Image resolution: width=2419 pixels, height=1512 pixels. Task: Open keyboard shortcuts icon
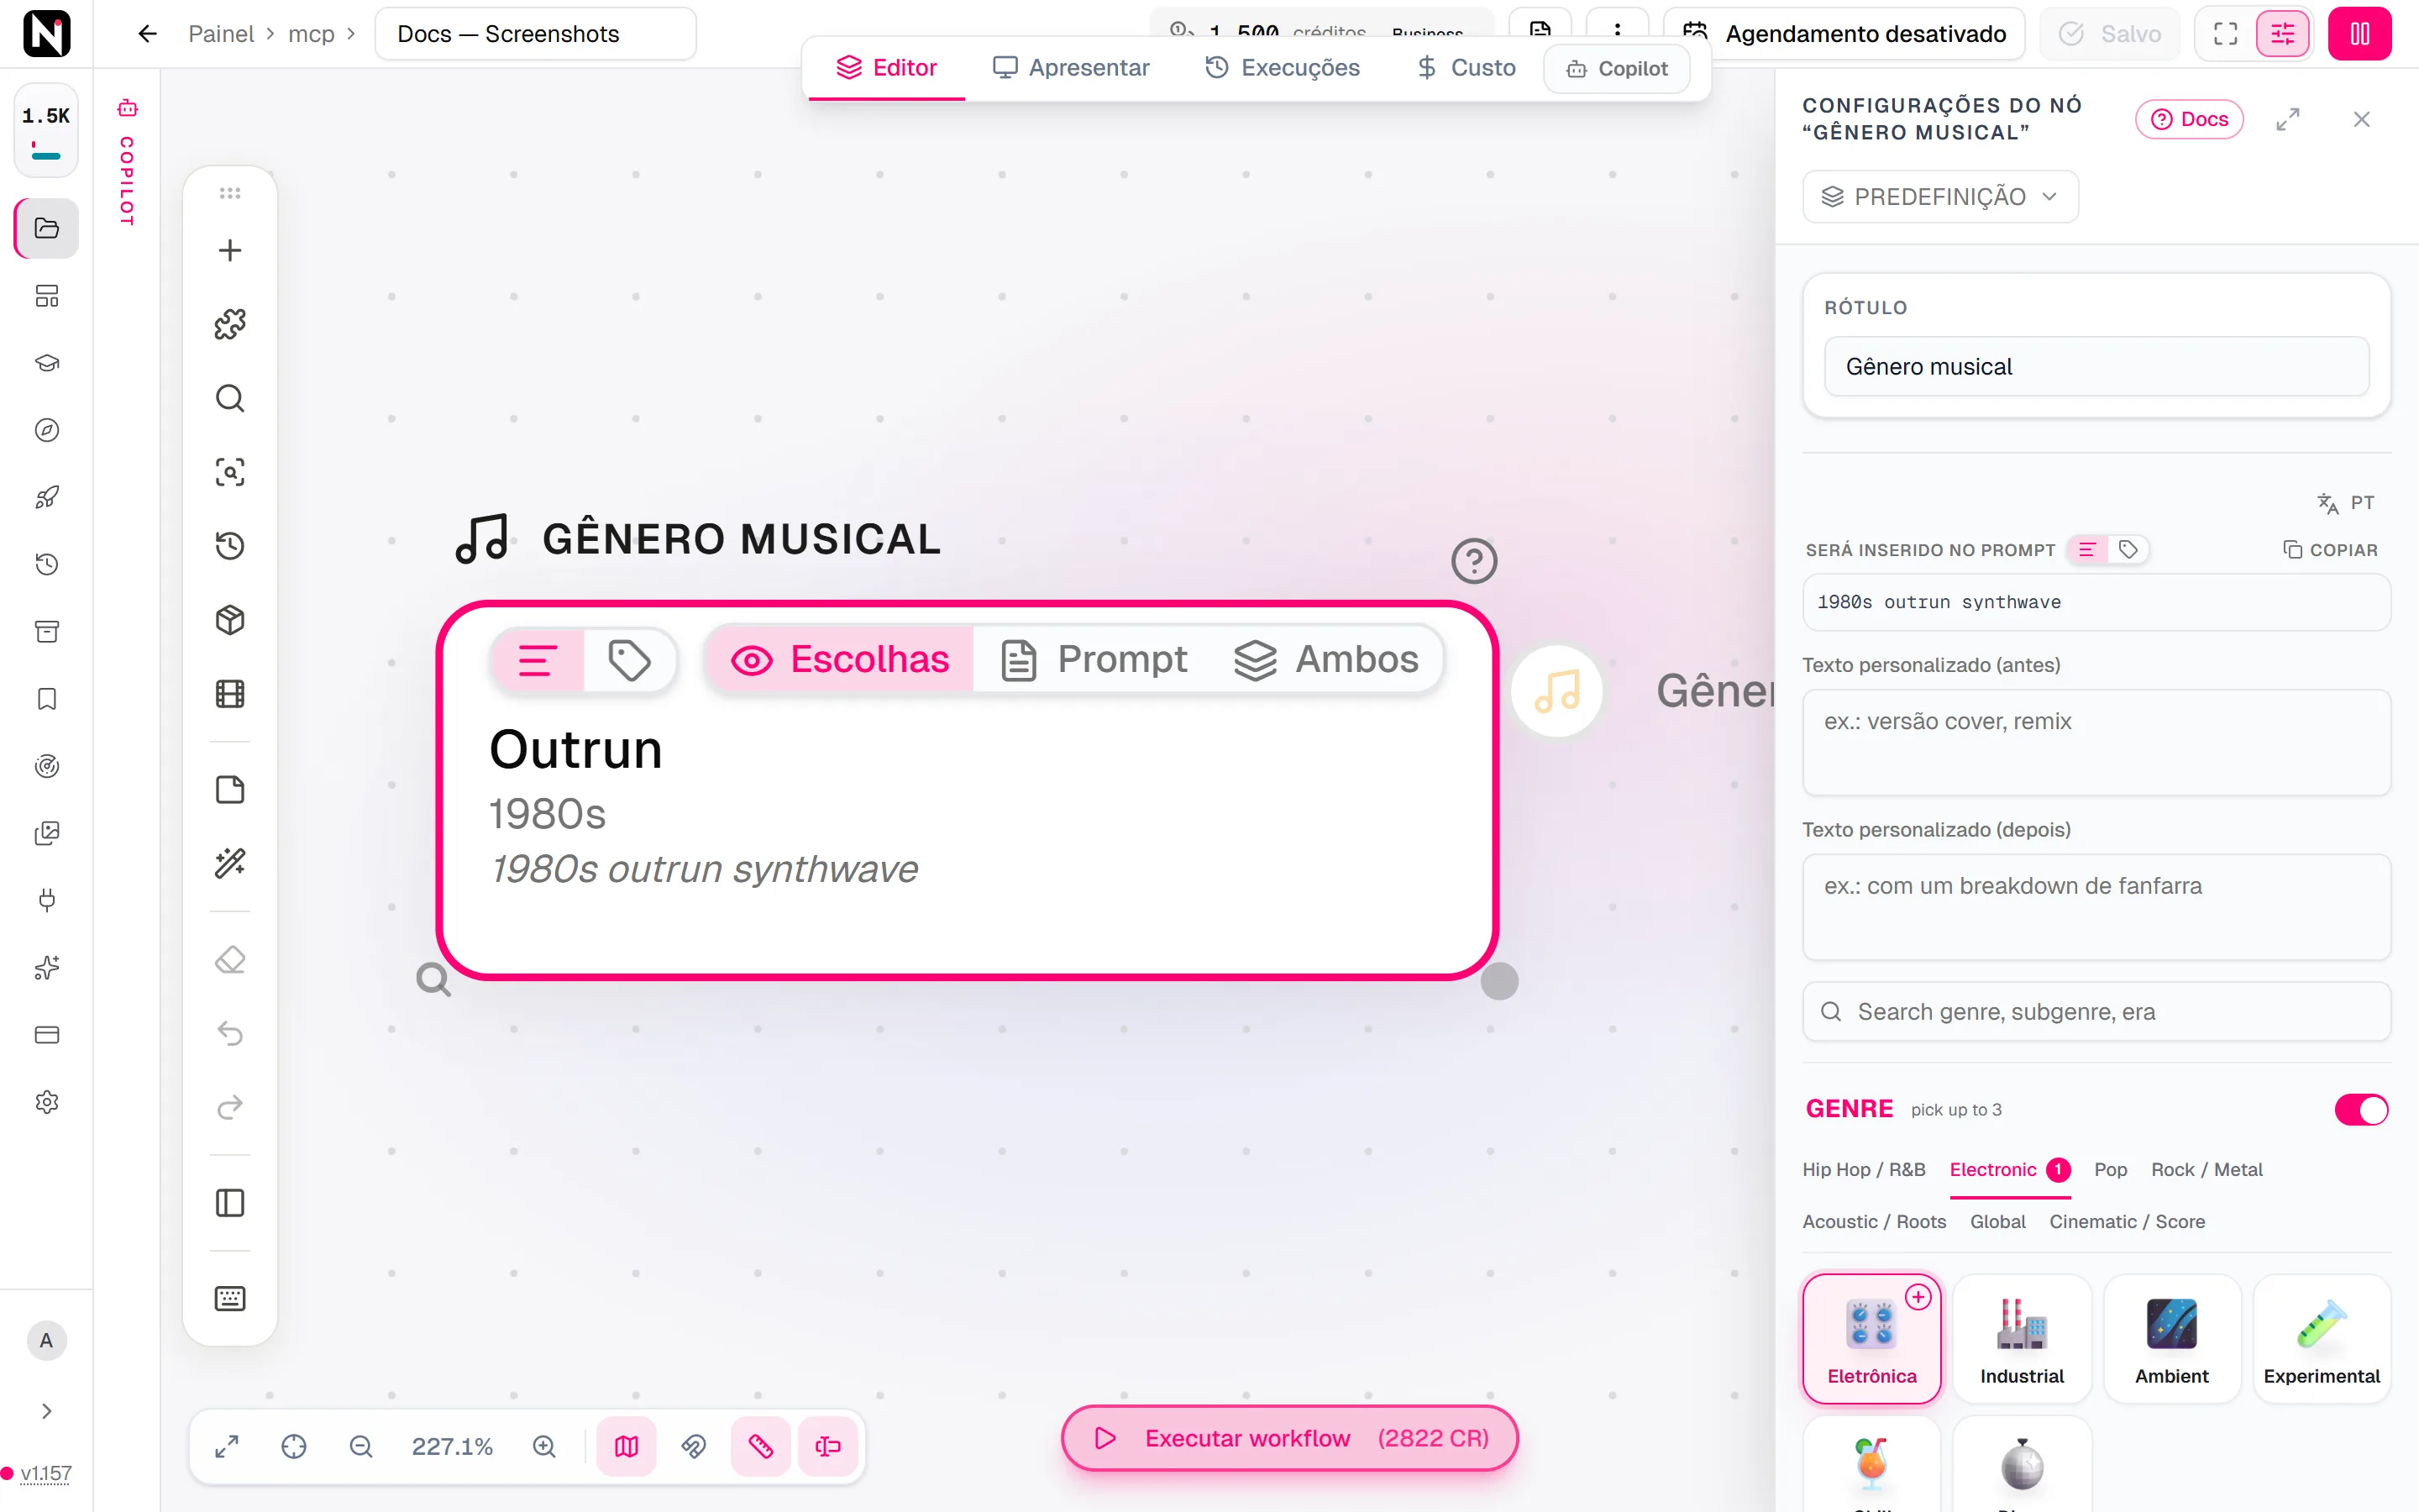(230, 1298)
